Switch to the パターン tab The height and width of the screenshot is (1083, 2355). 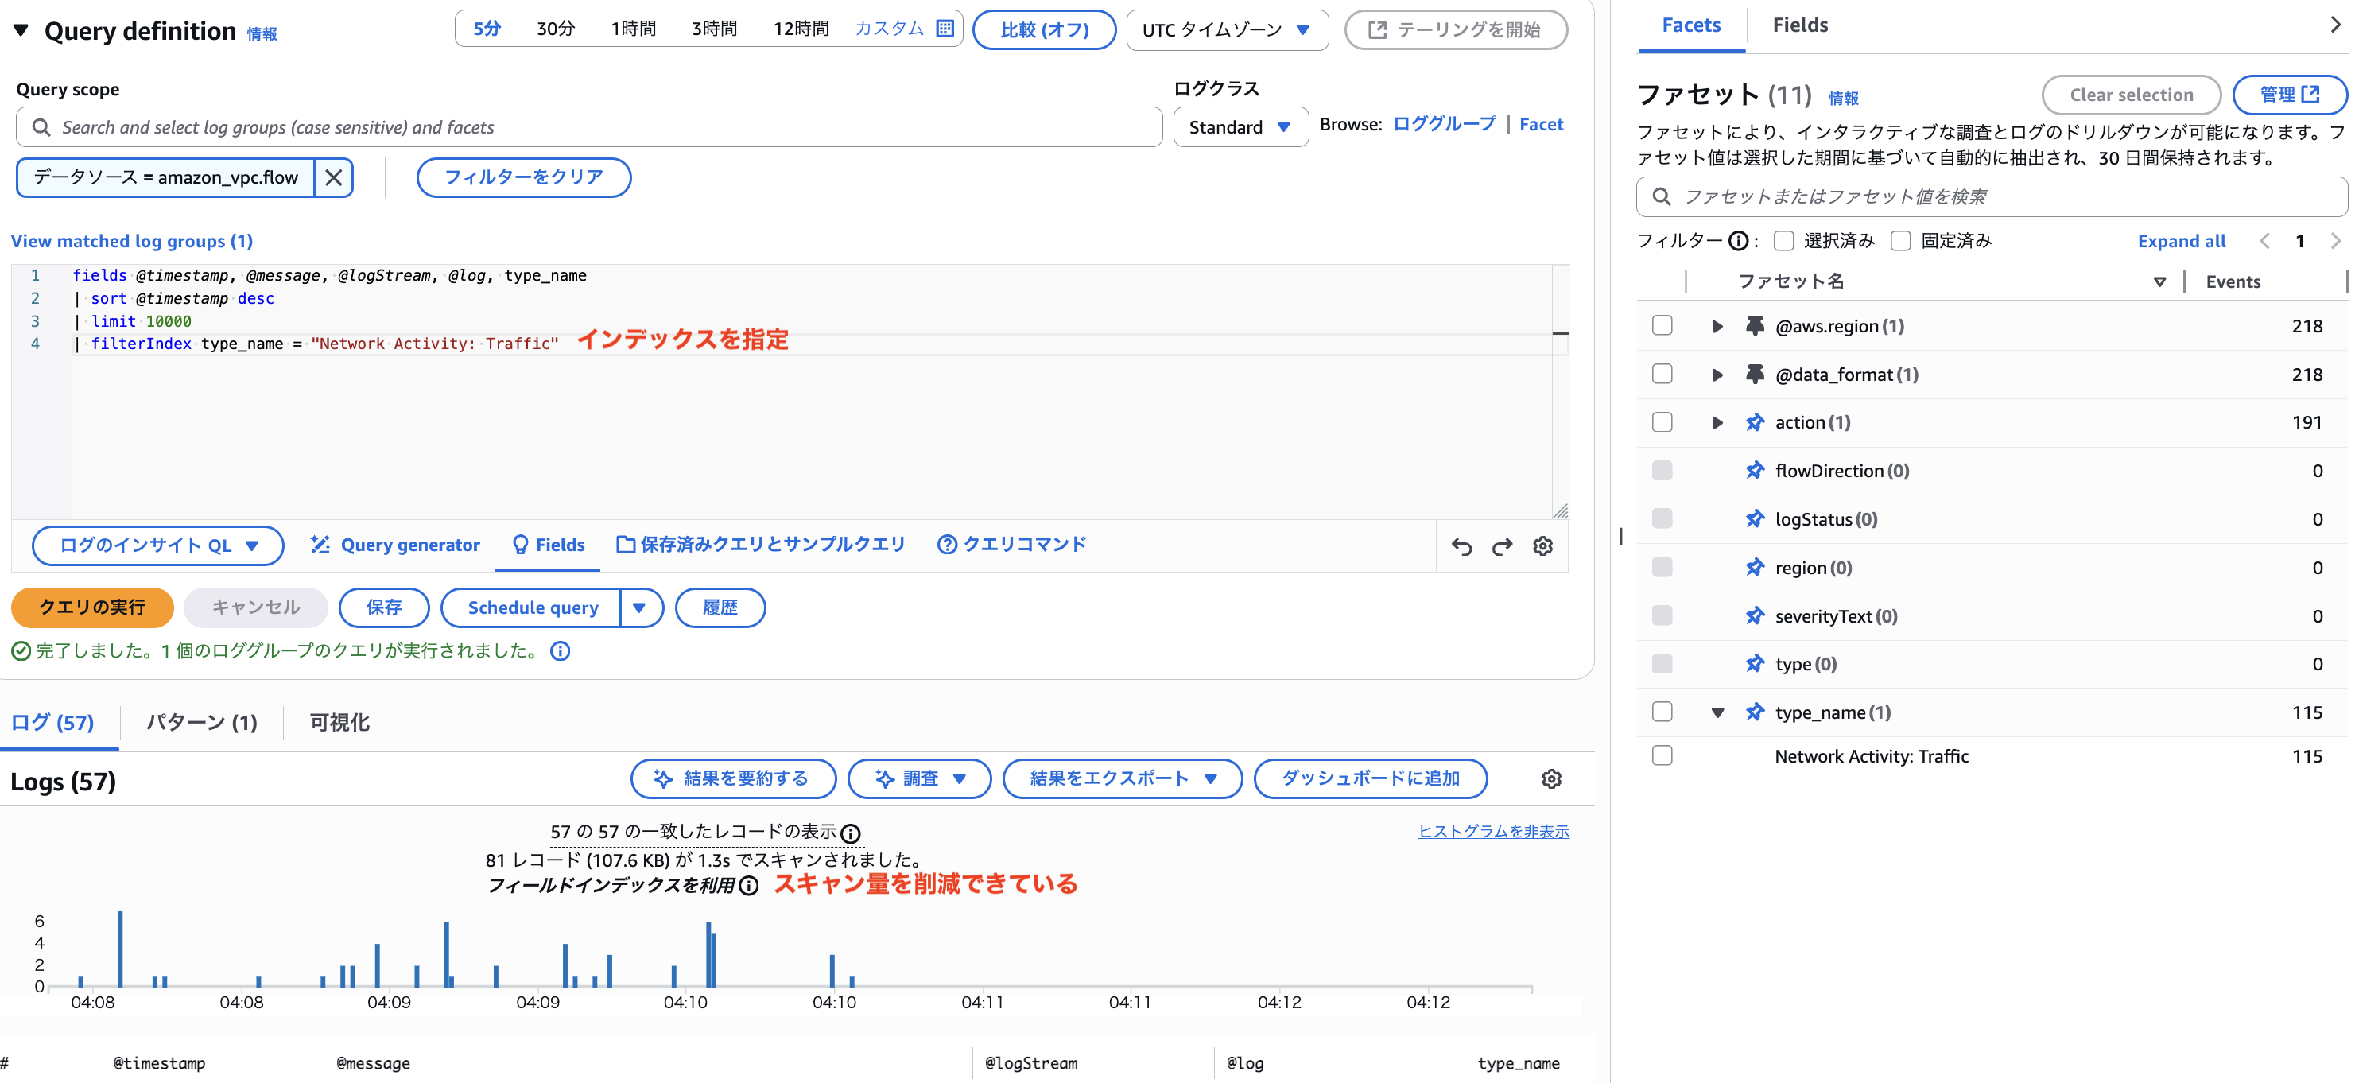[200, 722]
